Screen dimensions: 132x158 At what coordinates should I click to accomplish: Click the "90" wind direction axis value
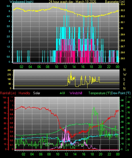tap(10, 84)
